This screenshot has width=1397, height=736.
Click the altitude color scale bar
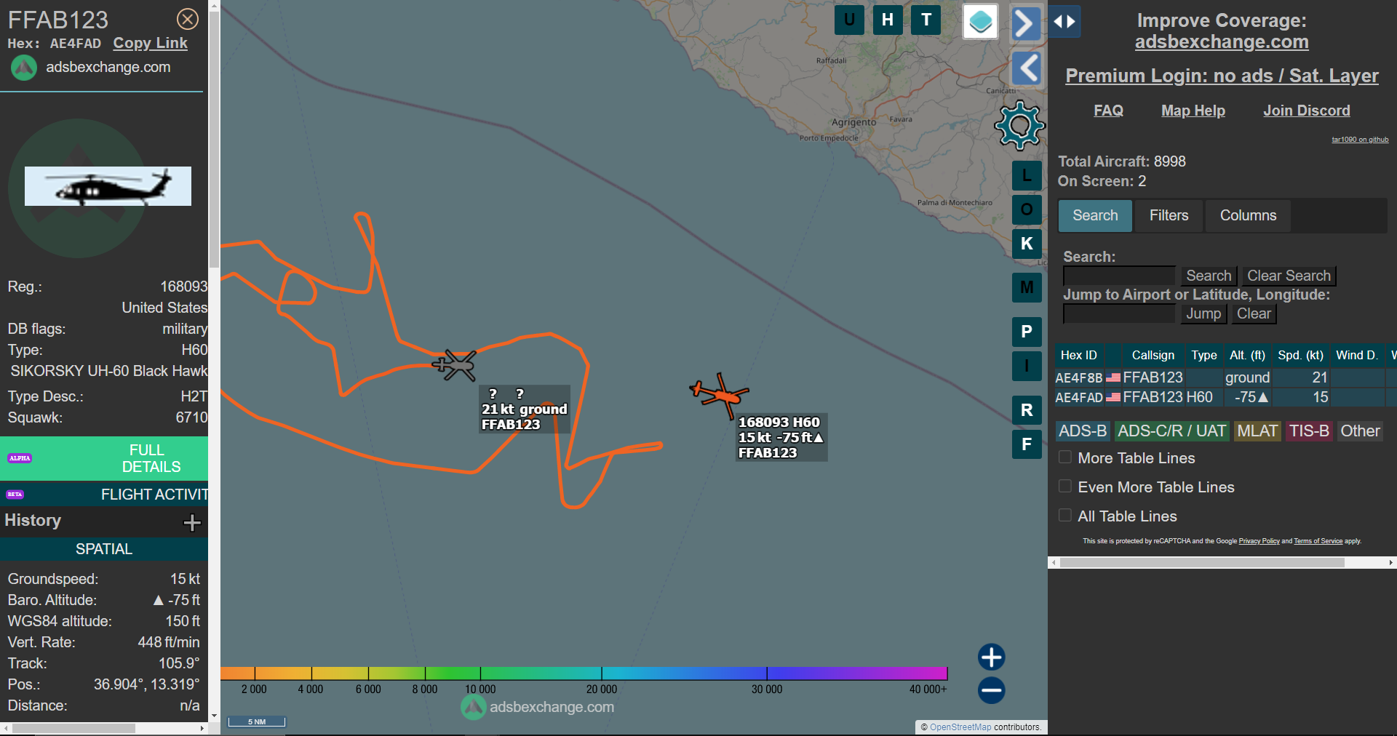pyautogui.click(x=584, y=673)
